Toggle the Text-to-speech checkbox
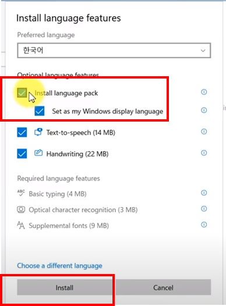This screenshot has width=226, height=306. [x=22, y=132]
